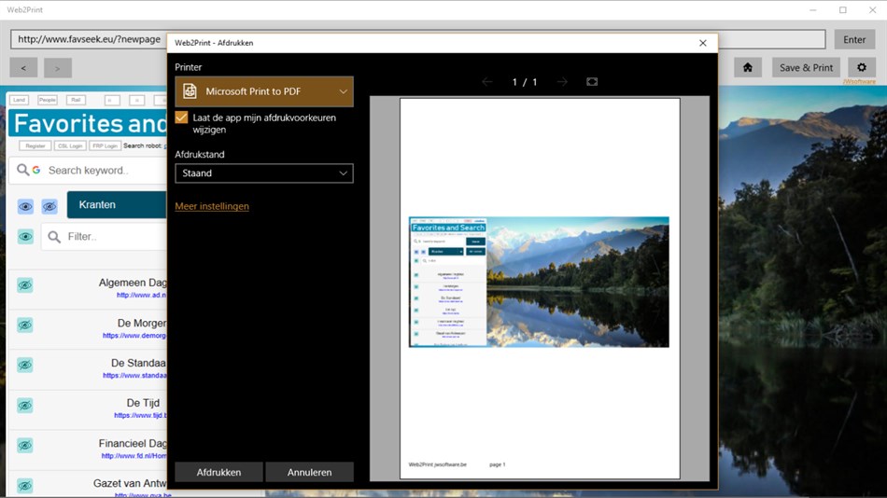The image size is (887, 498).
Task: Toggle eye icon for Algemeen Dagblad row
Action: coord(25,284)
